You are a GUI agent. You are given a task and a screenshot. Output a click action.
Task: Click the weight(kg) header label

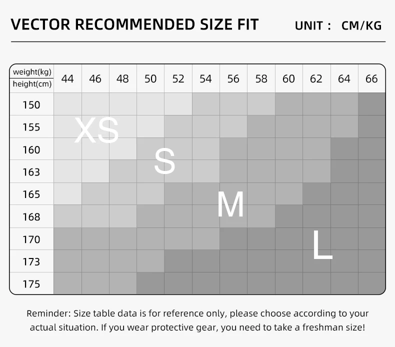tap(32, 72)
